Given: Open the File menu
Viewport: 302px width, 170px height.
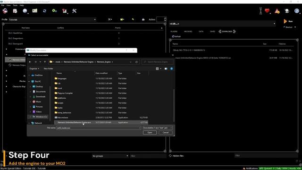Looking at the screenshot, I should coord(3,5).
